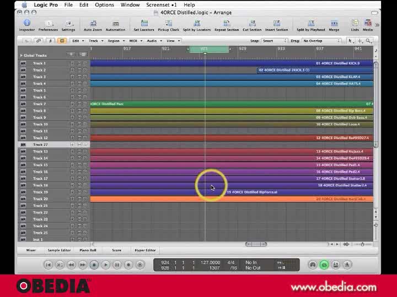Solo Track 7 with its S button
The height and width of the screenshot is (297, 397).
(85, 104)
